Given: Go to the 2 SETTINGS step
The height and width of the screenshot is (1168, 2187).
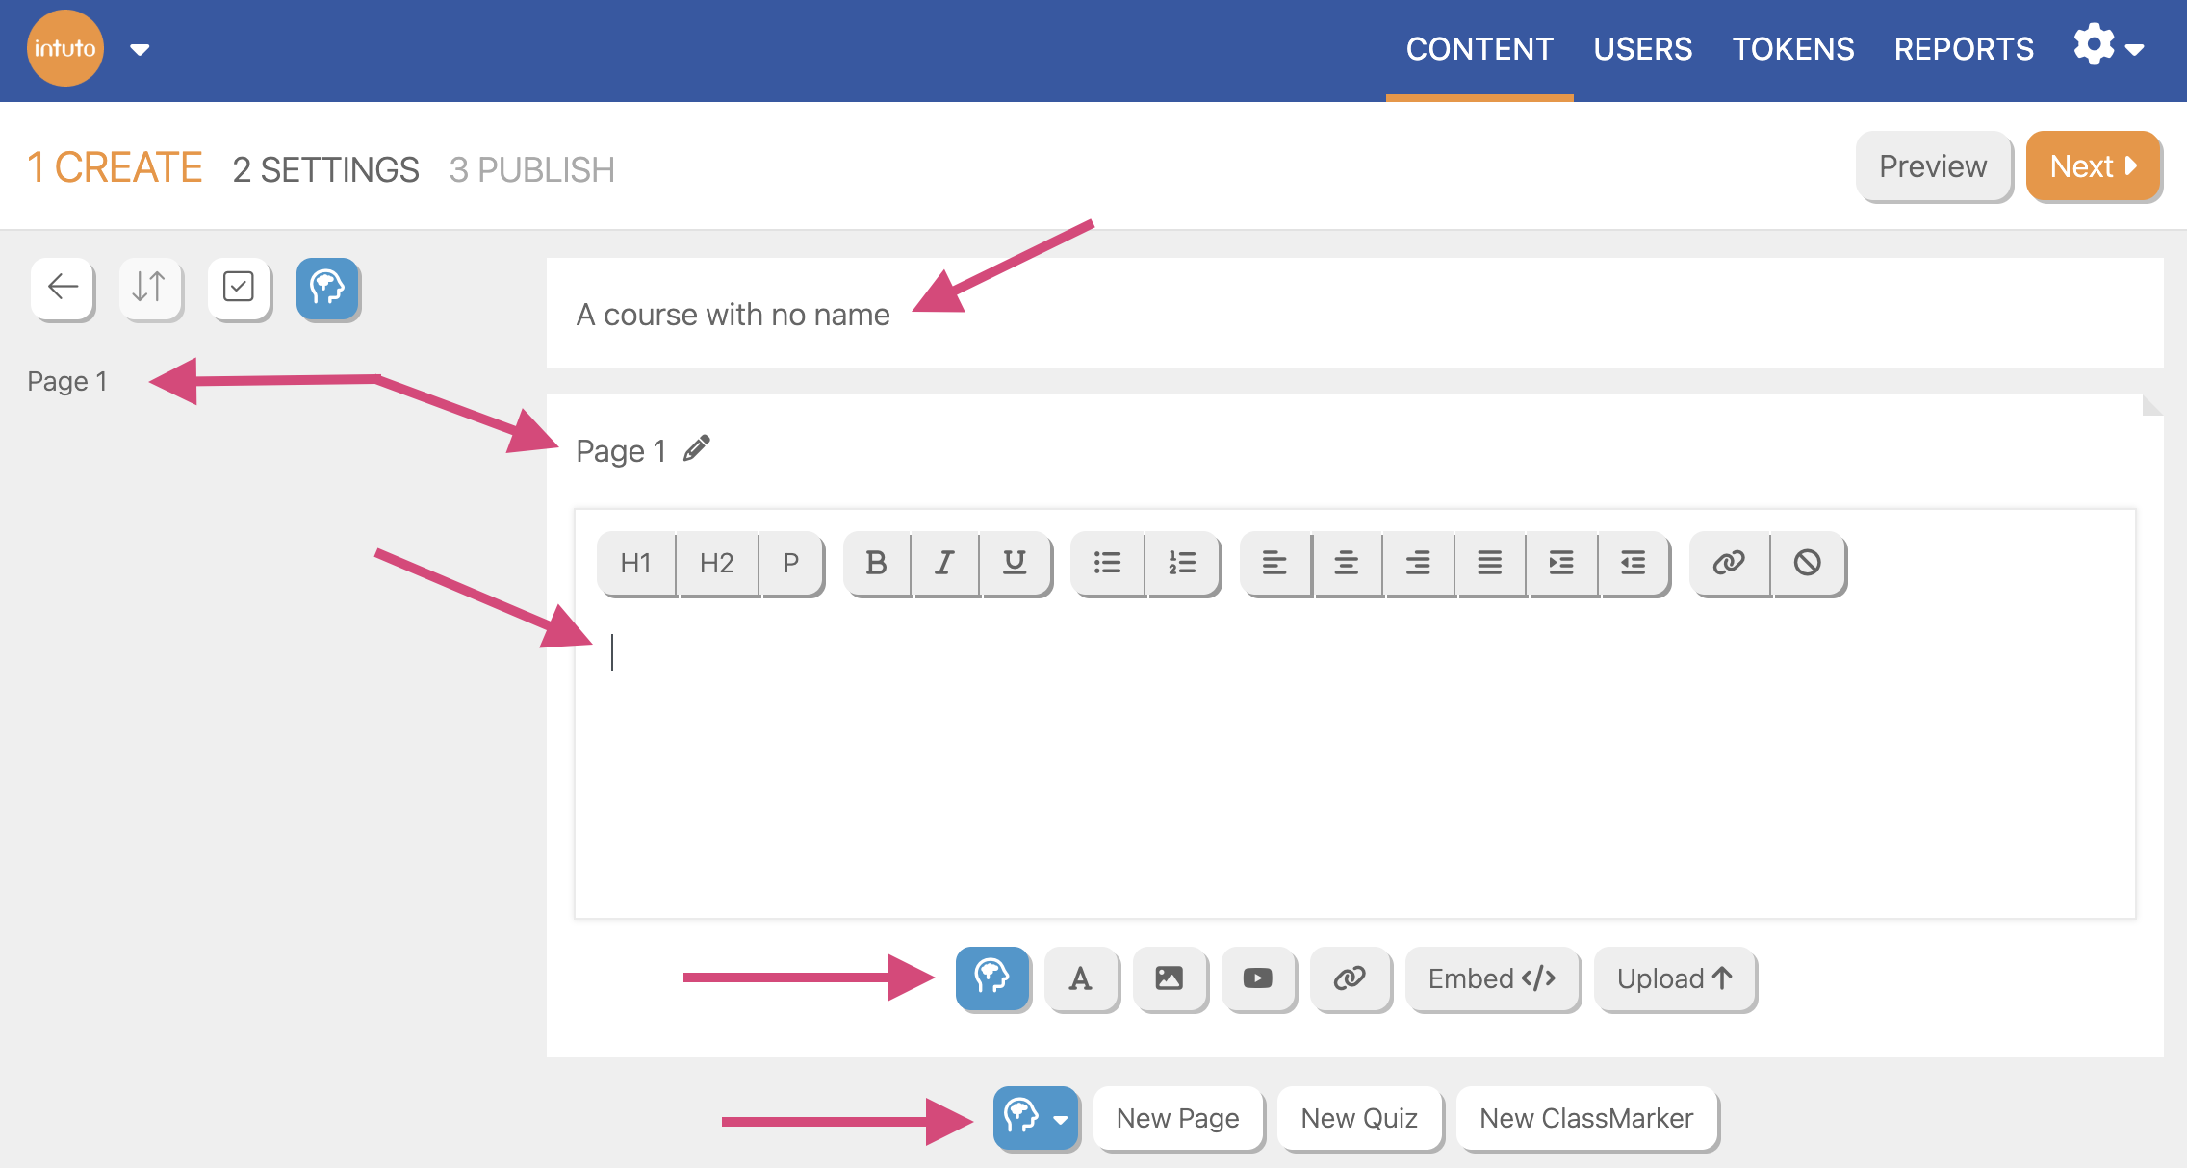Looking at the screenshot, I should [x=325, y=169].
